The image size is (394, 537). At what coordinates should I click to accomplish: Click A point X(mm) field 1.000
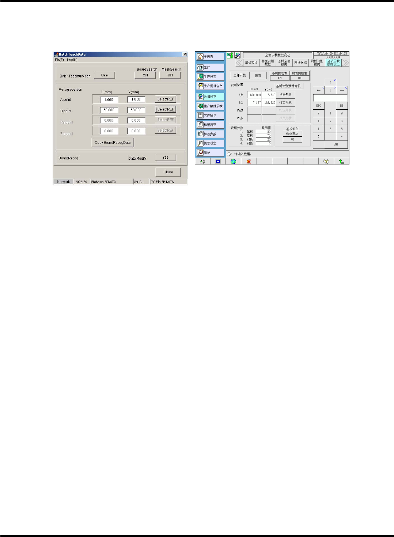point(109,99)
